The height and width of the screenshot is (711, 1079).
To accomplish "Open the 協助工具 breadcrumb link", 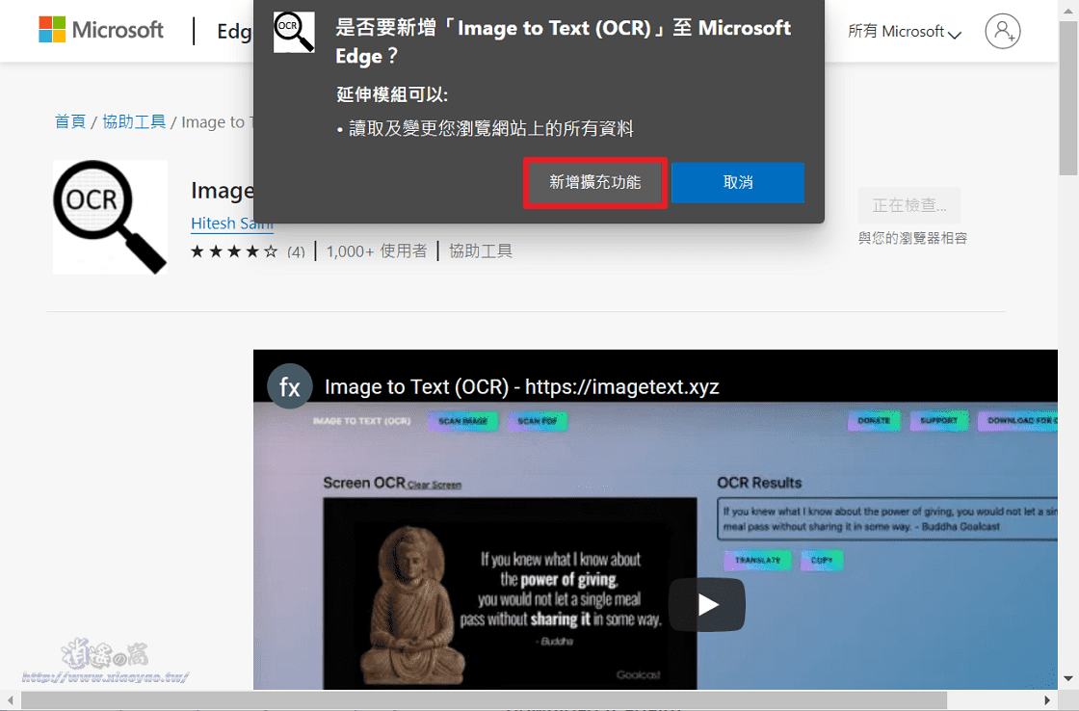I will pos(133,121).
